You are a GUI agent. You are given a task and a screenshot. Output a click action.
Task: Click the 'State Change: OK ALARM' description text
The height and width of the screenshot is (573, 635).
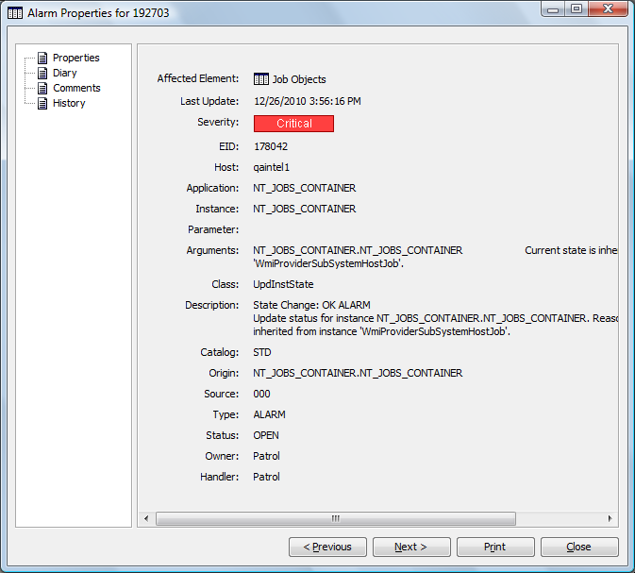[311, 305]
